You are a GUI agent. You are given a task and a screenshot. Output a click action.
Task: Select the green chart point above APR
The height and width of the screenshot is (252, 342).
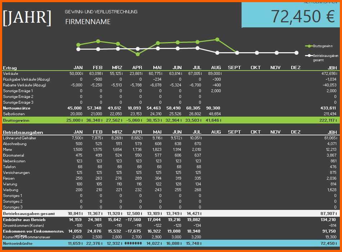pyautogui.click(x=138, y=54)
